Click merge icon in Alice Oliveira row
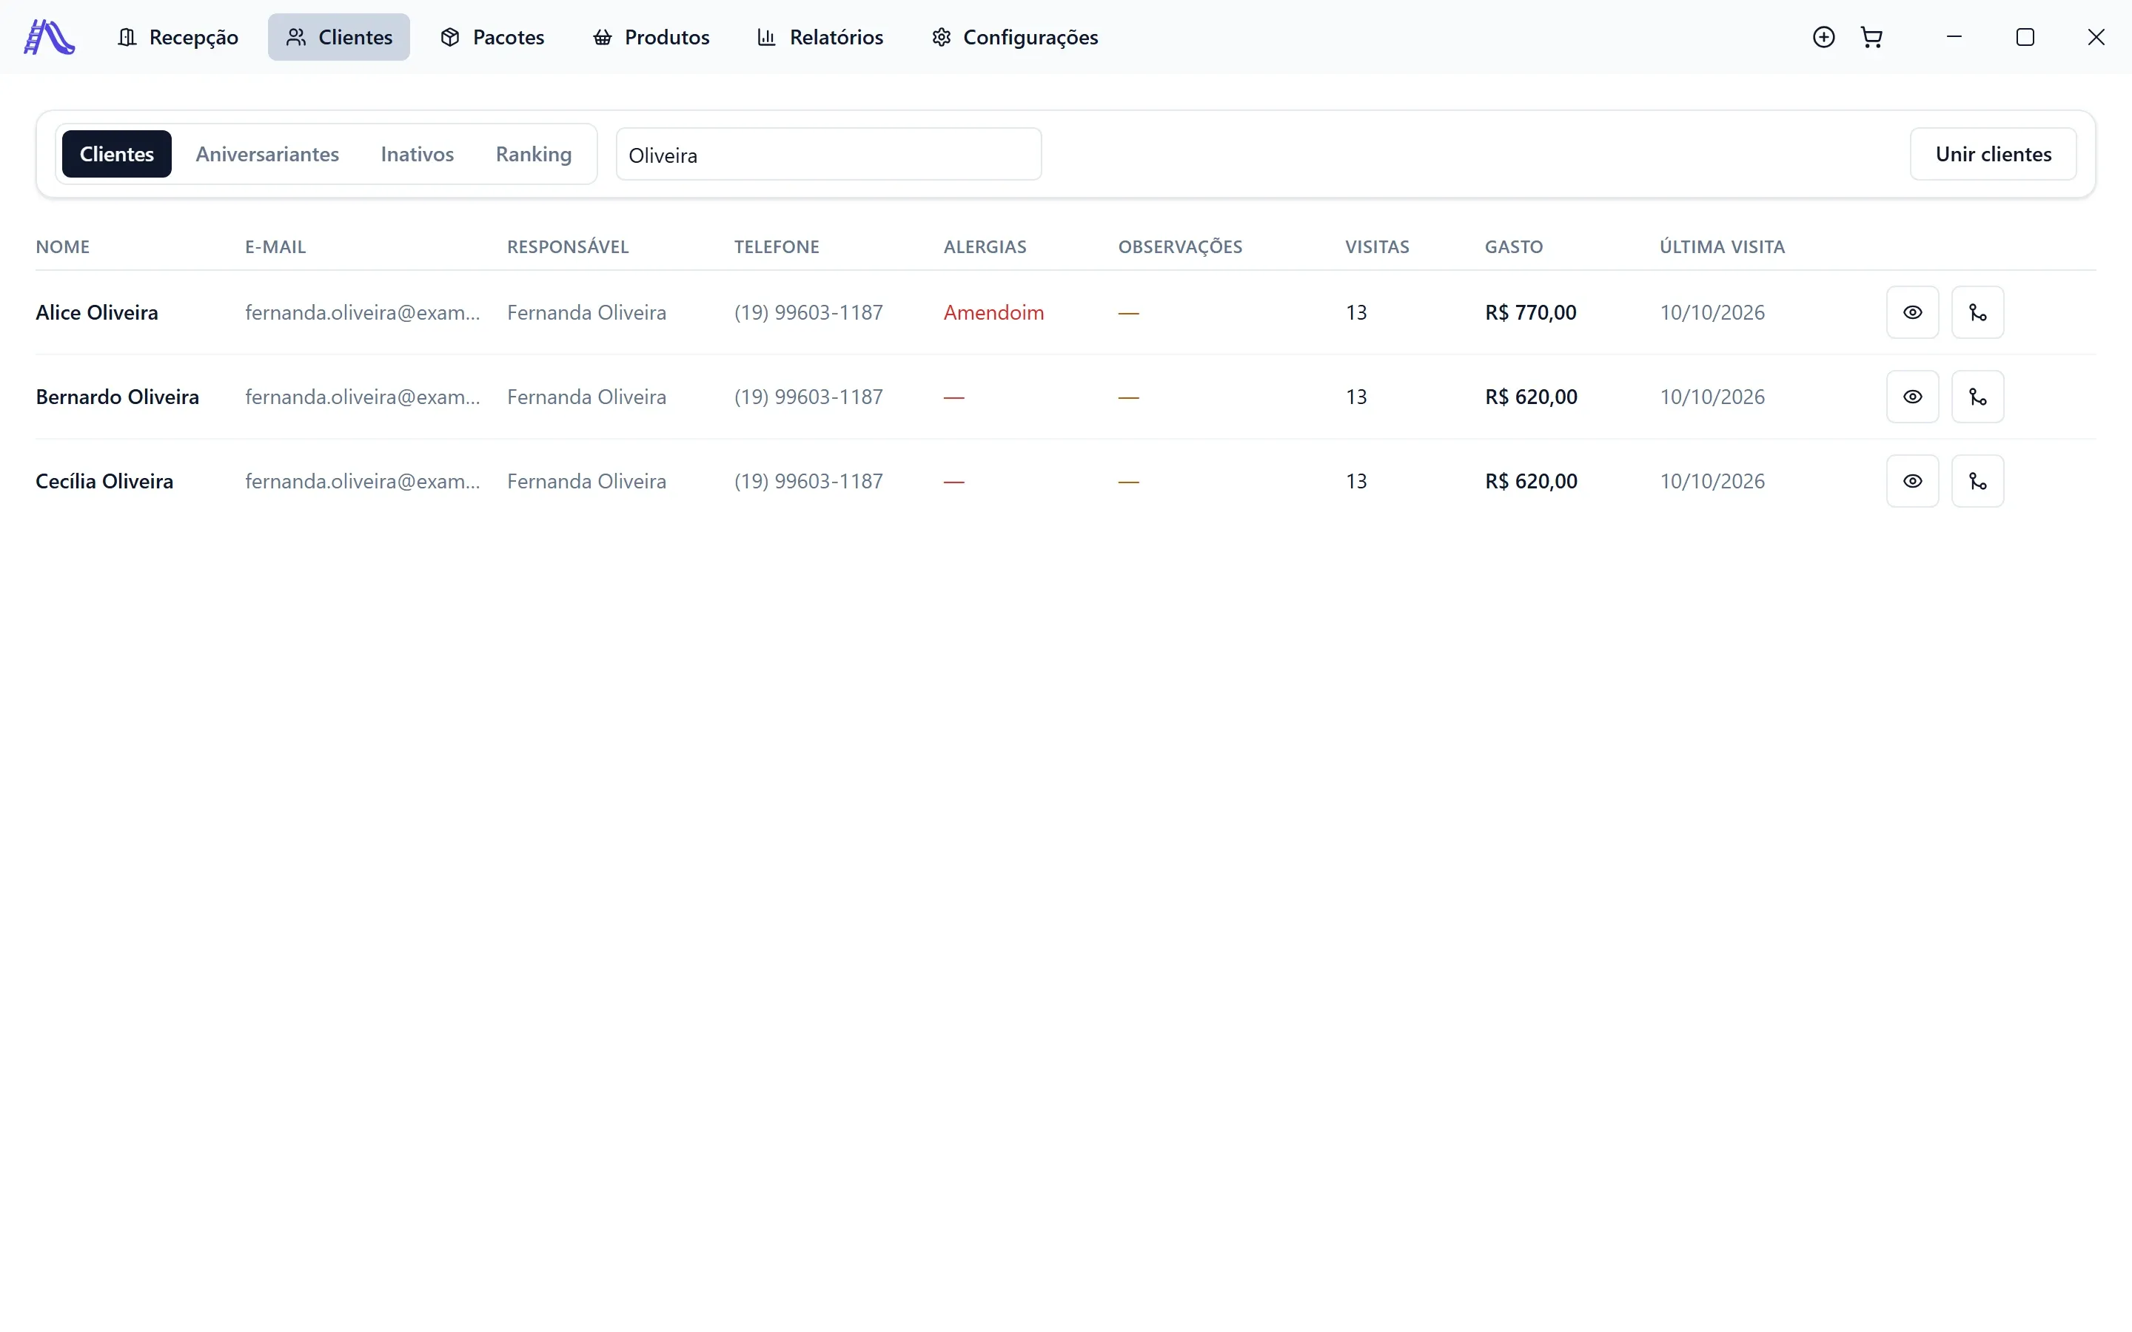 click(x=1978, y=312)
